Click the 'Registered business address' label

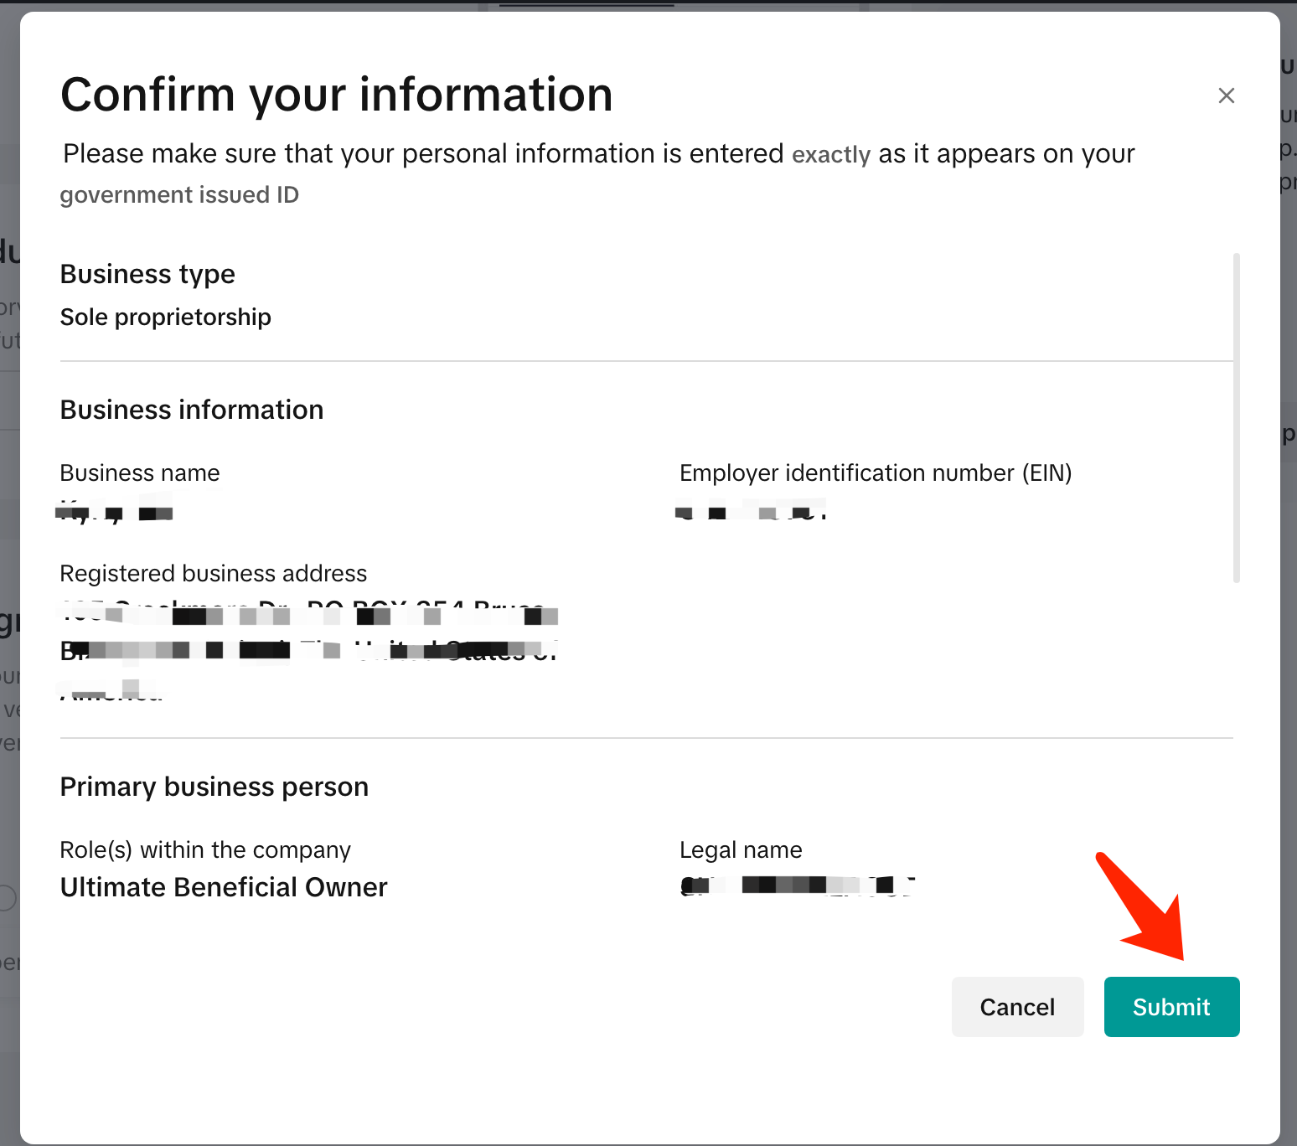coord(213,574)
